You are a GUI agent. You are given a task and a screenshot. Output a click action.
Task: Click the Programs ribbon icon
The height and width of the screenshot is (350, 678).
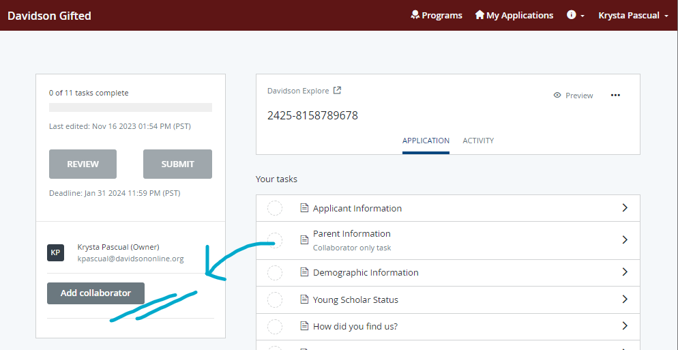pos(415,15)
